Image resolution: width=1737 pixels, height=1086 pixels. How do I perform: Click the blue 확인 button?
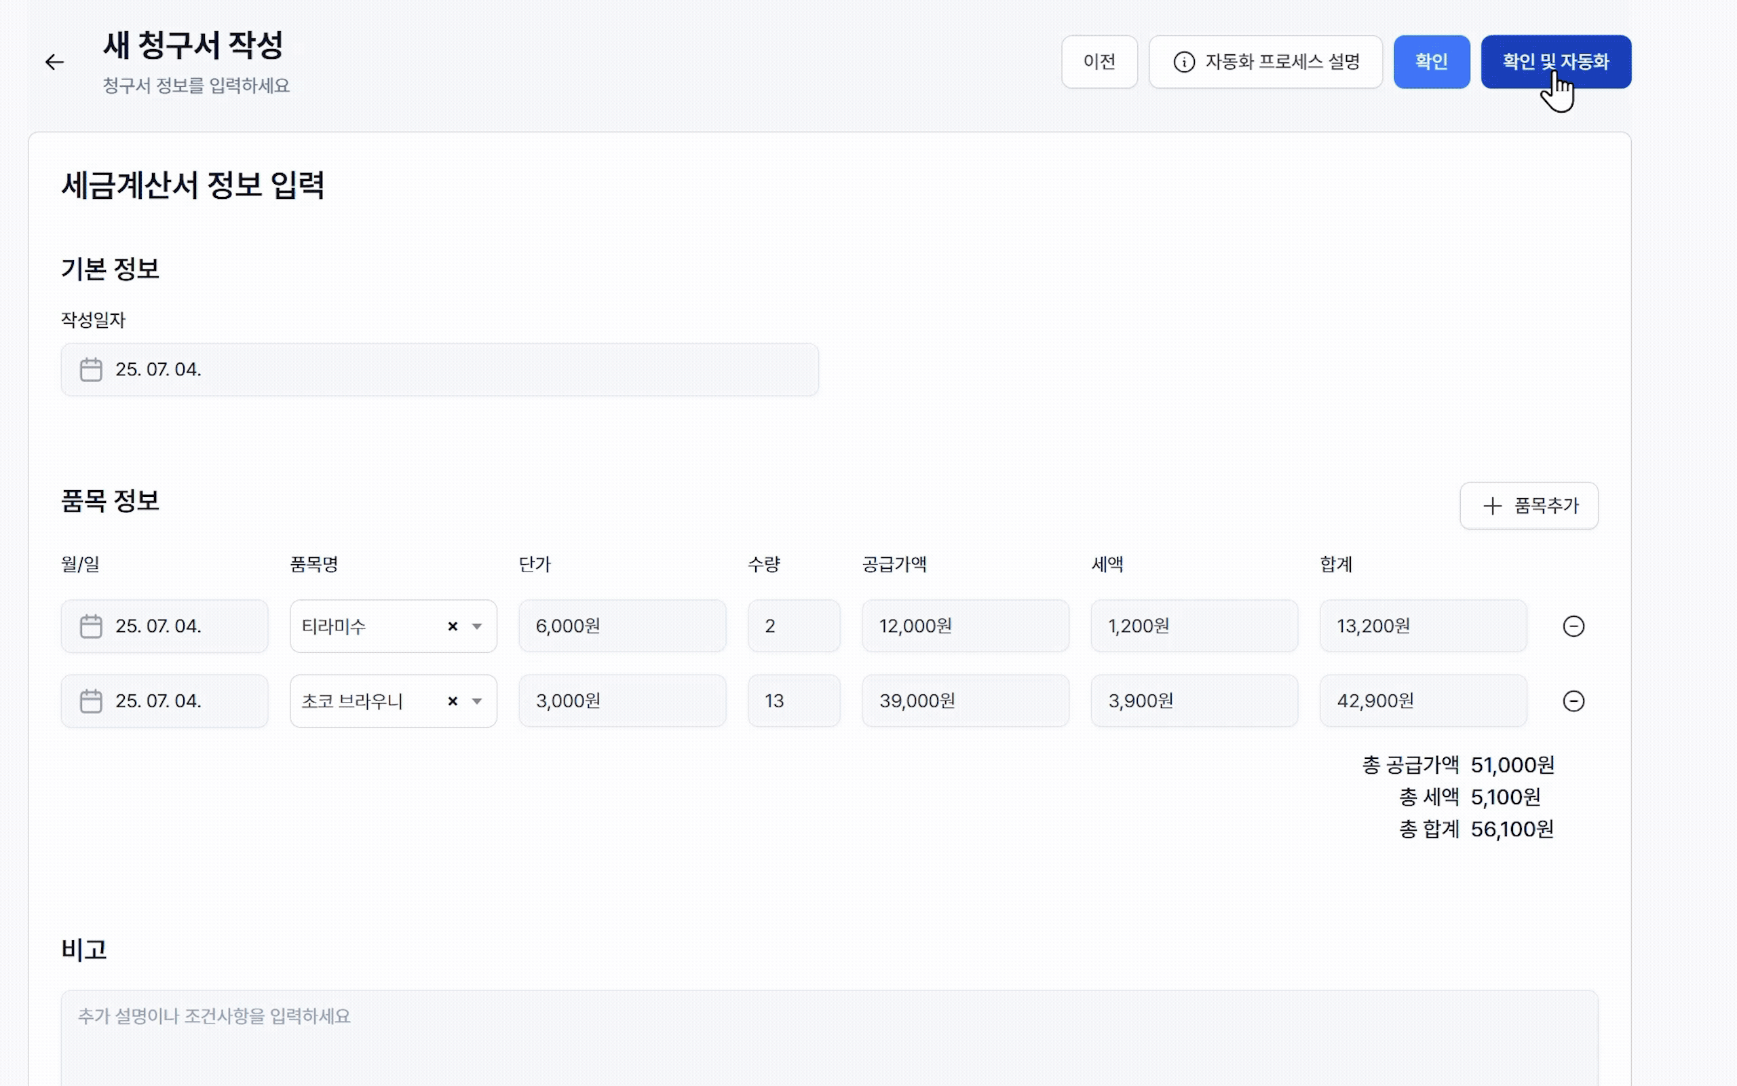1430,62
